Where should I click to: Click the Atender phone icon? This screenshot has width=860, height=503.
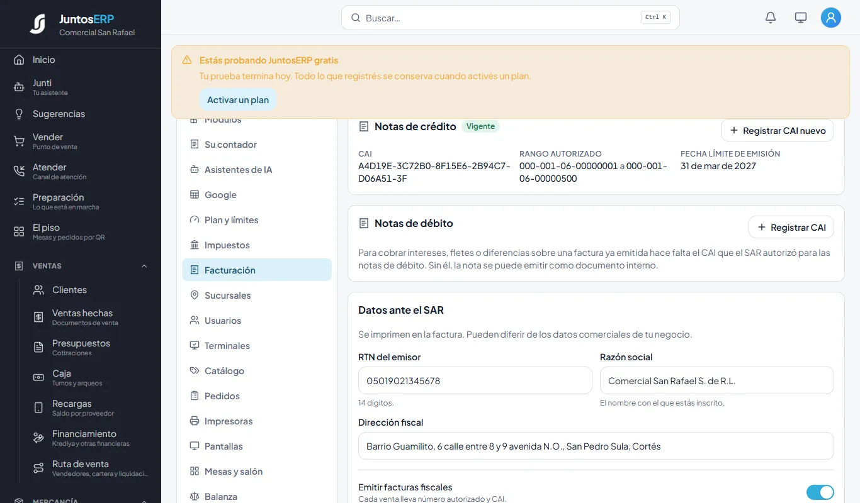[19, 171]
